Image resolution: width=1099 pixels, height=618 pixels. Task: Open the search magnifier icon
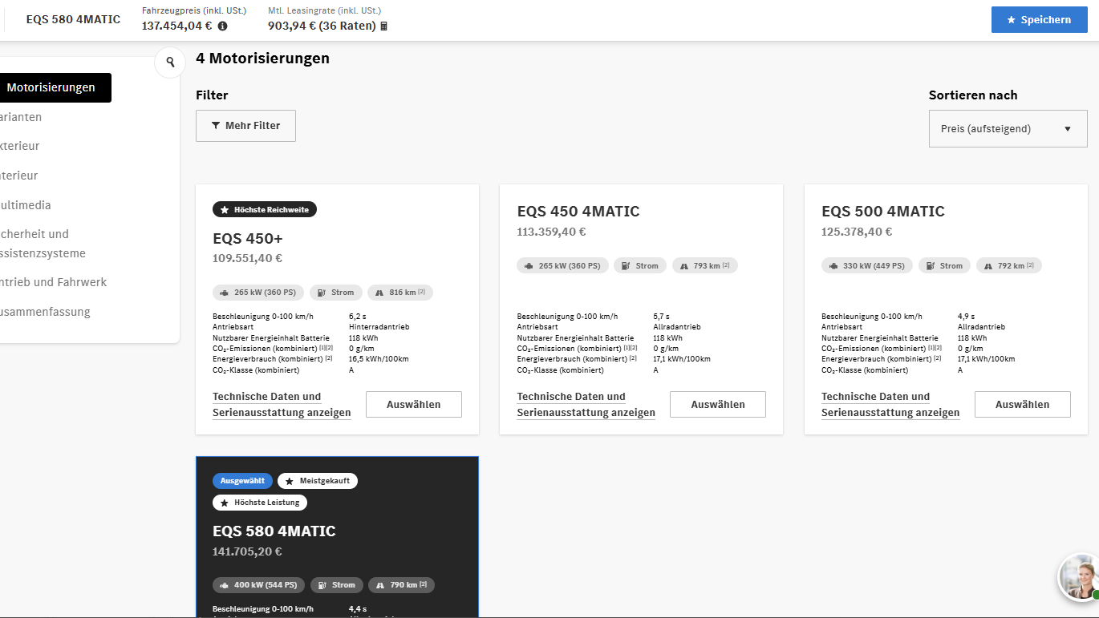point(169,62)
